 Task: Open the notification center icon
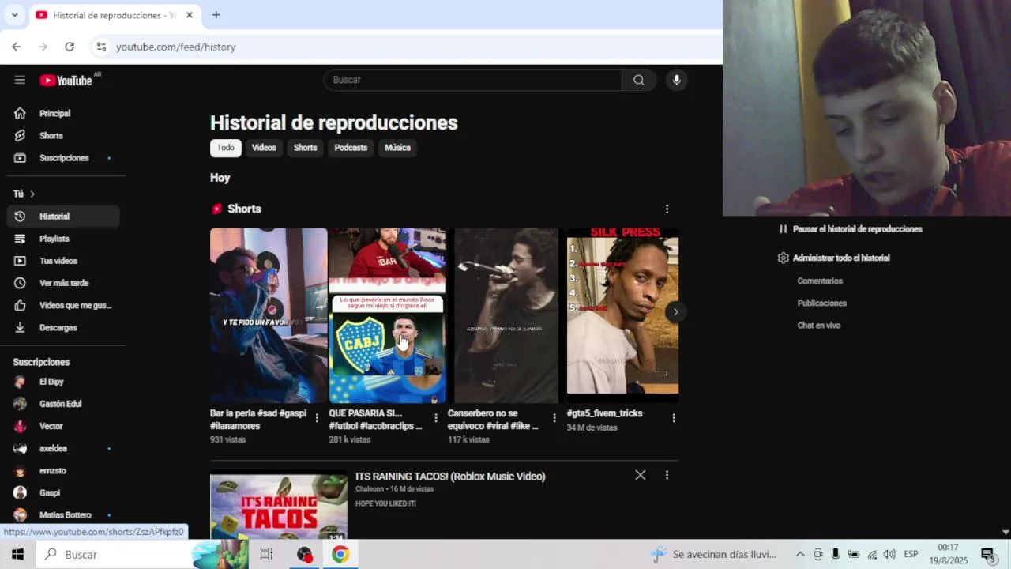click(987, 555)
